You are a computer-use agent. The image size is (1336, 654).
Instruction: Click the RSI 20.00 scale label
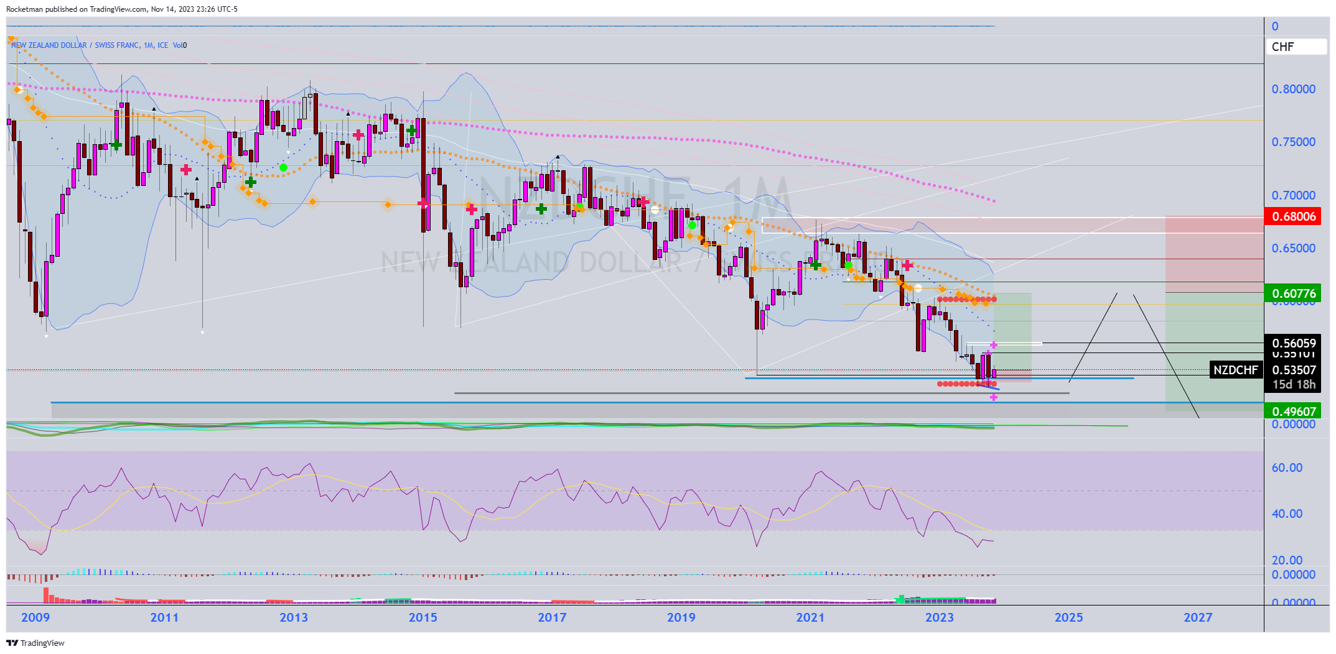[x=1287, y=560]
